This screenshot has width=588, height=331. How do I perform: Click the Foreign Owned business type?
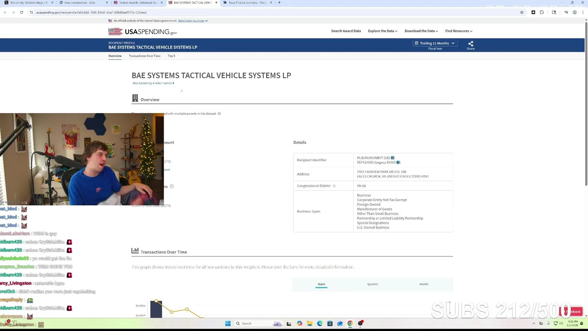point(368,205)
